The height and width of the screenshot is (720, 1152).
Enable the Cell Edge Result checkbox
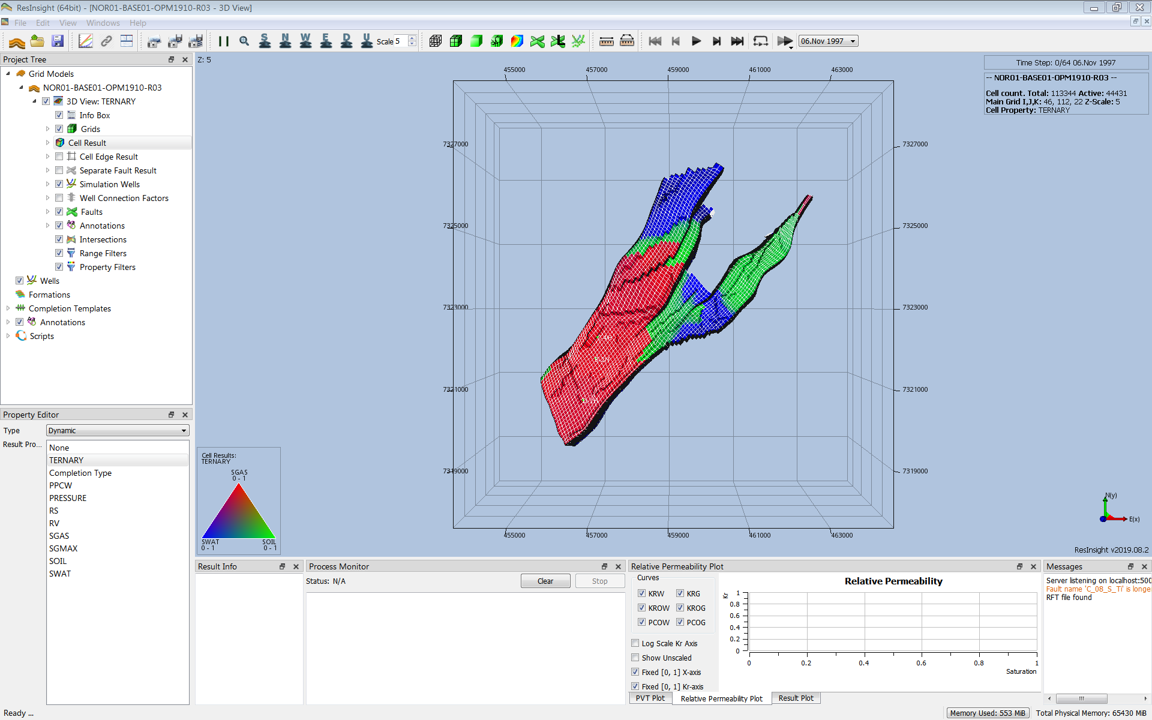pyautogui.click(x=59, y=157)
